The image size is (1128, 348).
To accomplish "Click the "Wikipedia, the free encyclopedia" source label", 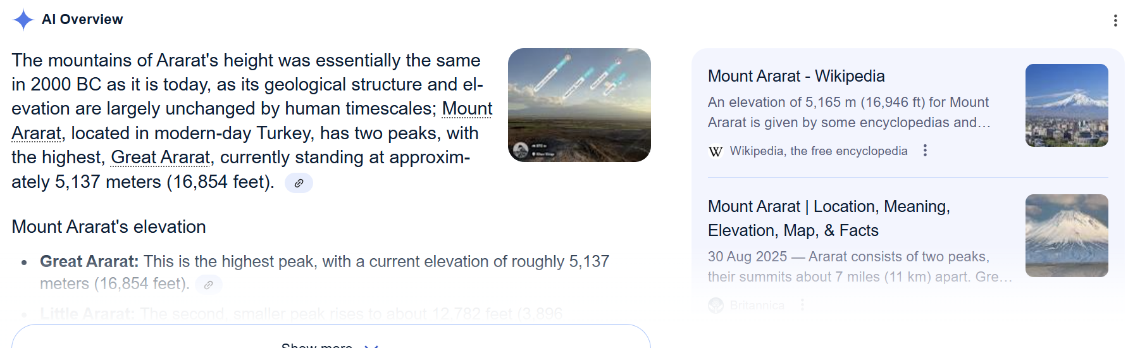I will [x=818, y=151].
